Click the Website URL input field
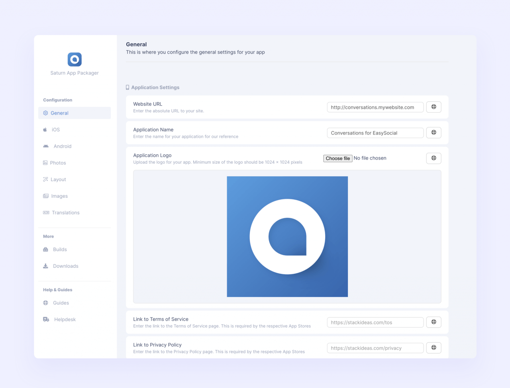This screenshot has height=388, width=510. point(375,107)
